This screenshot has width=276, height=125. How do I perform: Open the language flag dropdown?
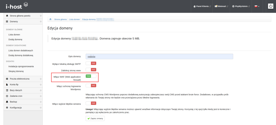click(x=257, y=6)
